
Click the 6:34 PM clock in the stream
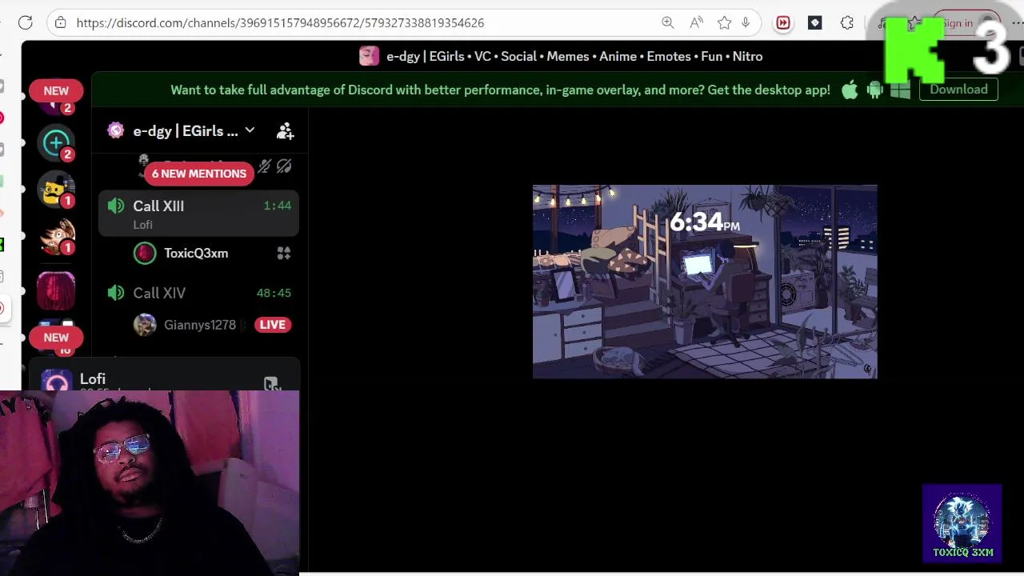pos(705,222)
